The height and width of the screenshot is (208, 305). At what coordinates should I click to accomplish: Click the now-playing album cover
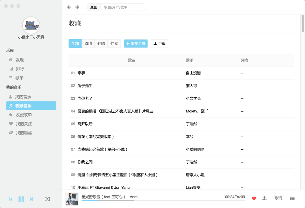click(72, 199)
